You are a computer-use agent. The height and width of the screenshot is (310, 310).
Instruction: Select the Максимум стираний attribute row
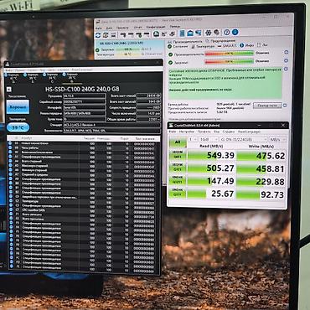(84, 166)
